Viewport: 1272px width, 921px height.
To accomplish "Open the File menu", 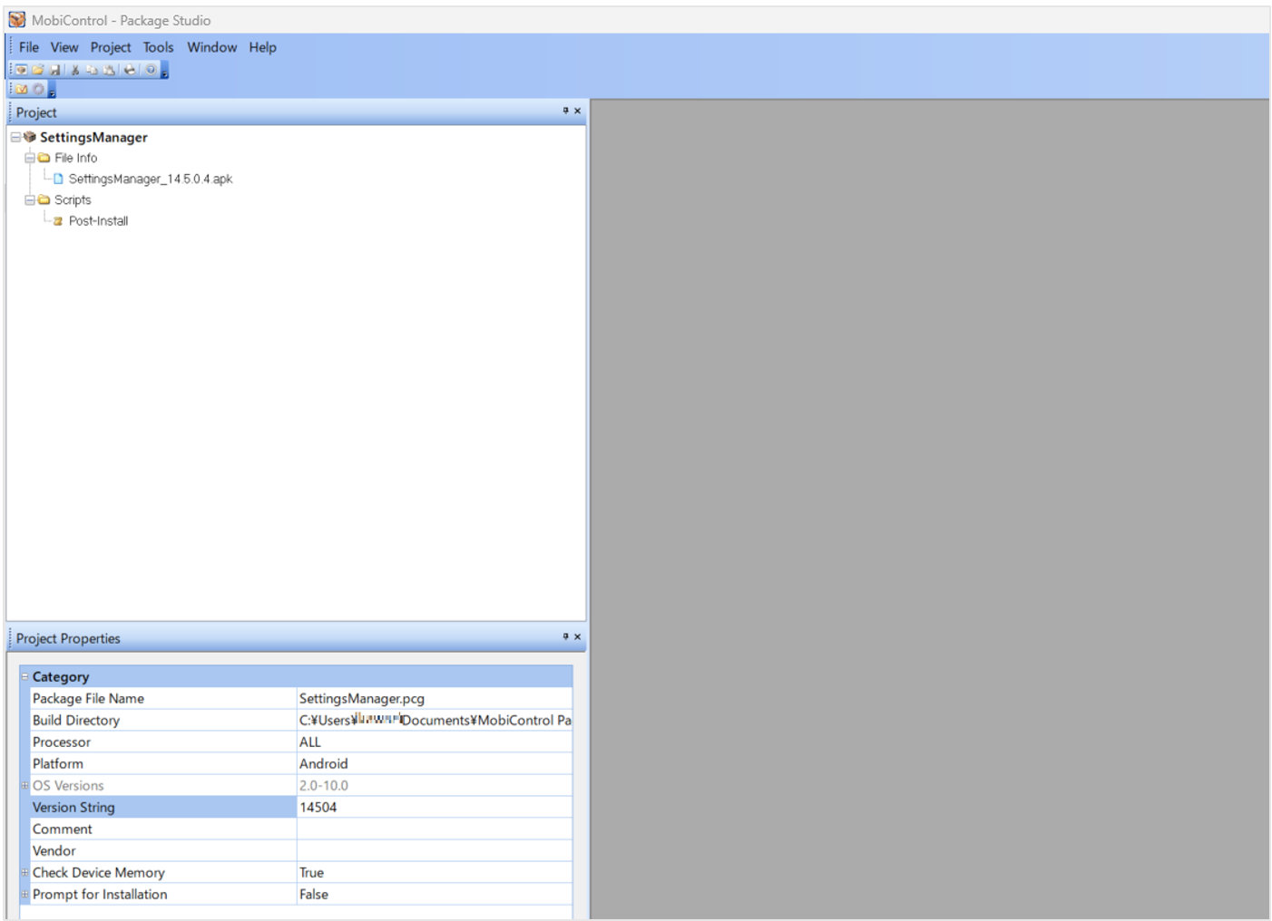I will [x=29, y=47].
